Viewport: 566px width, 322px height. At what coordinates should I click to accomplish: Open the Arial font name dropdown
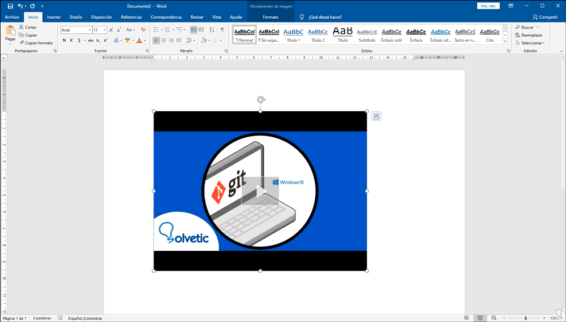click(90, 30)
